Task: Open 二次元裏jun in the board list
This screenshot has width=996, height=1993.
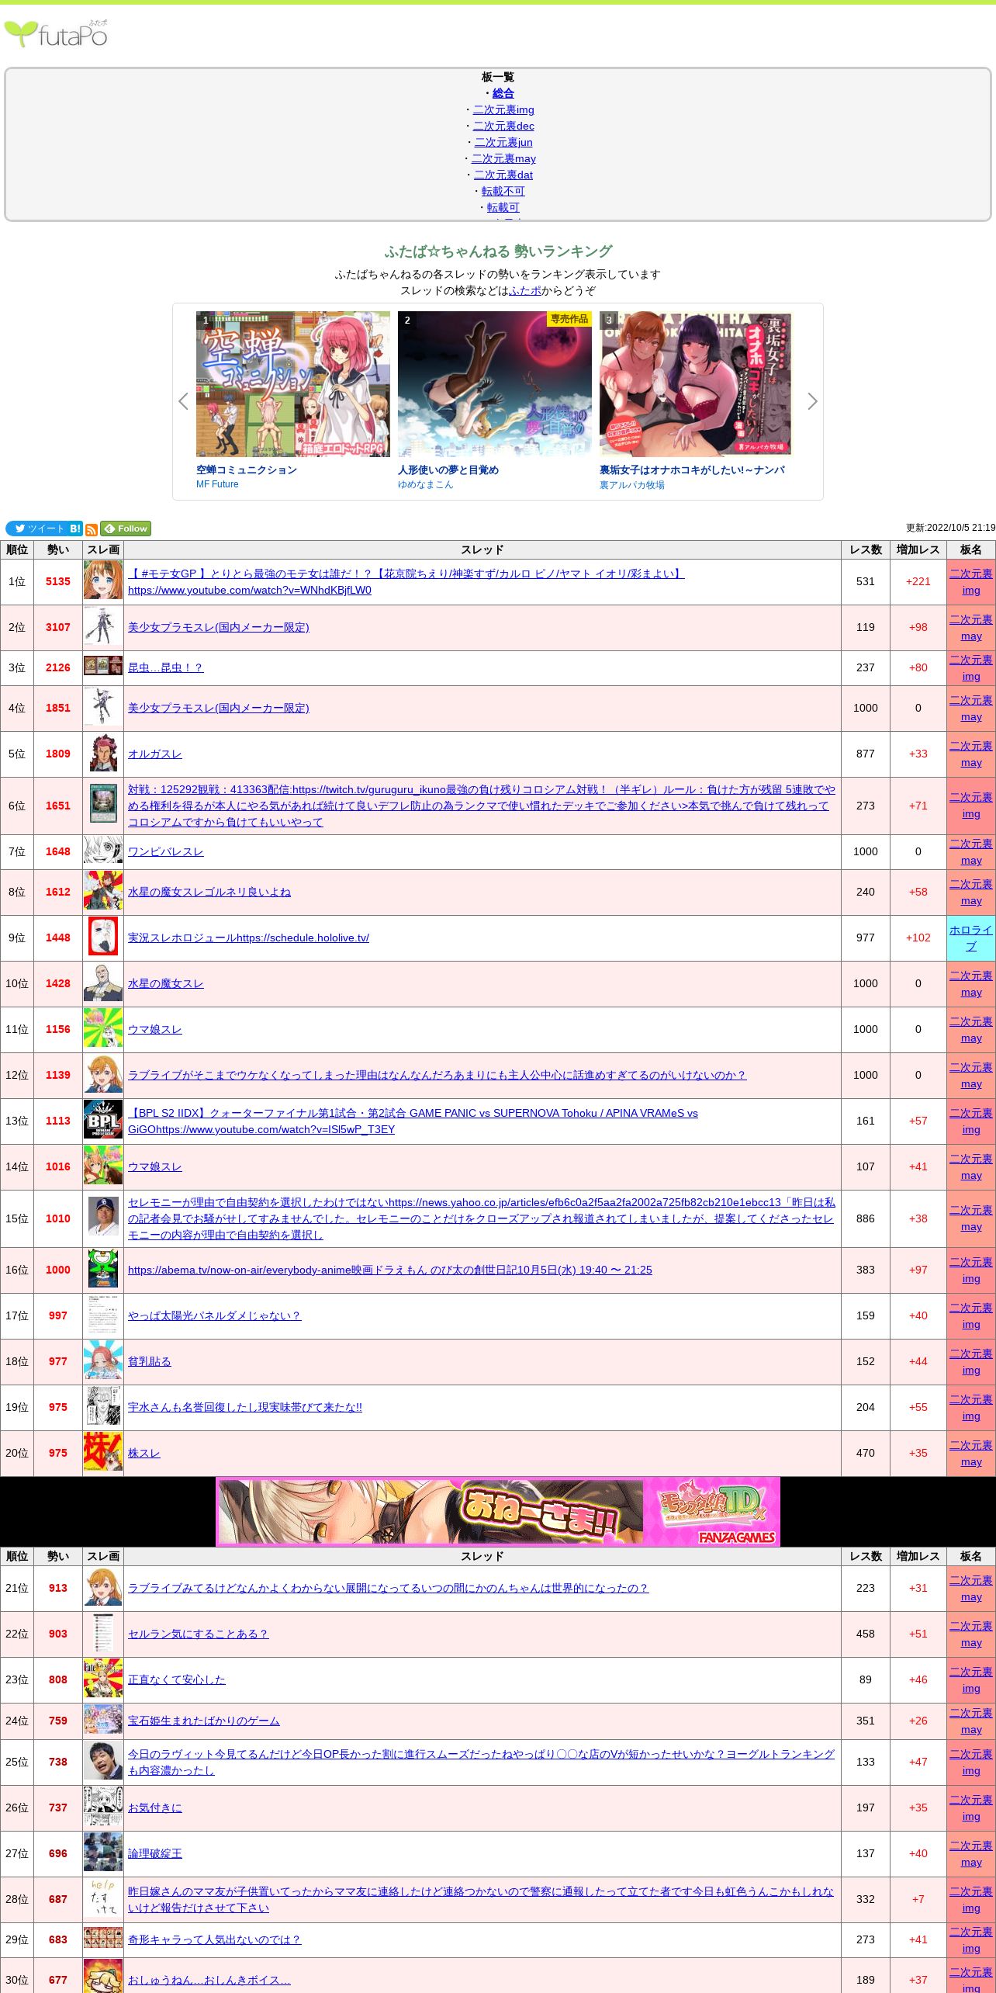Action: click(x=503, y=142)
